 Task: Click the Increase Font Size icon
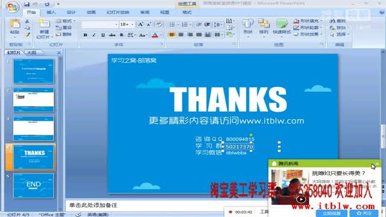coord(141,24)
